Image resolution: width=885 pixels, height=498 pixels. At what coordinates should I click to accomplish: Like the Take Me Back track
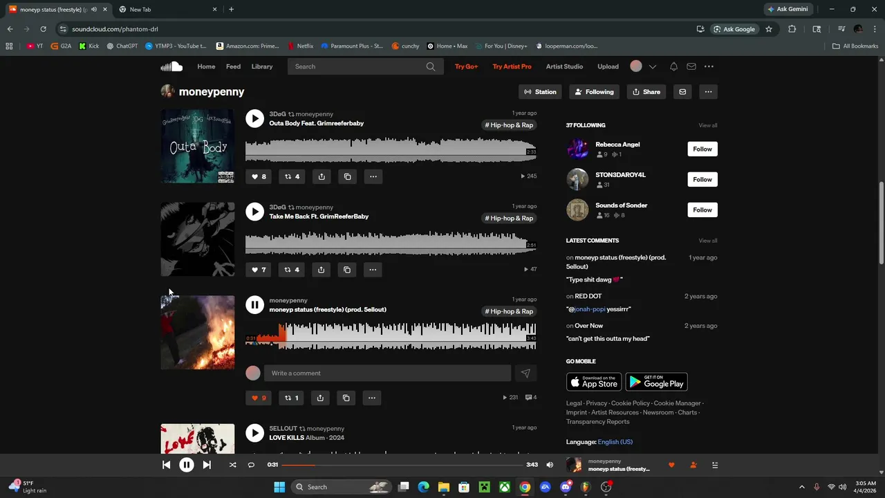(258, 270)
